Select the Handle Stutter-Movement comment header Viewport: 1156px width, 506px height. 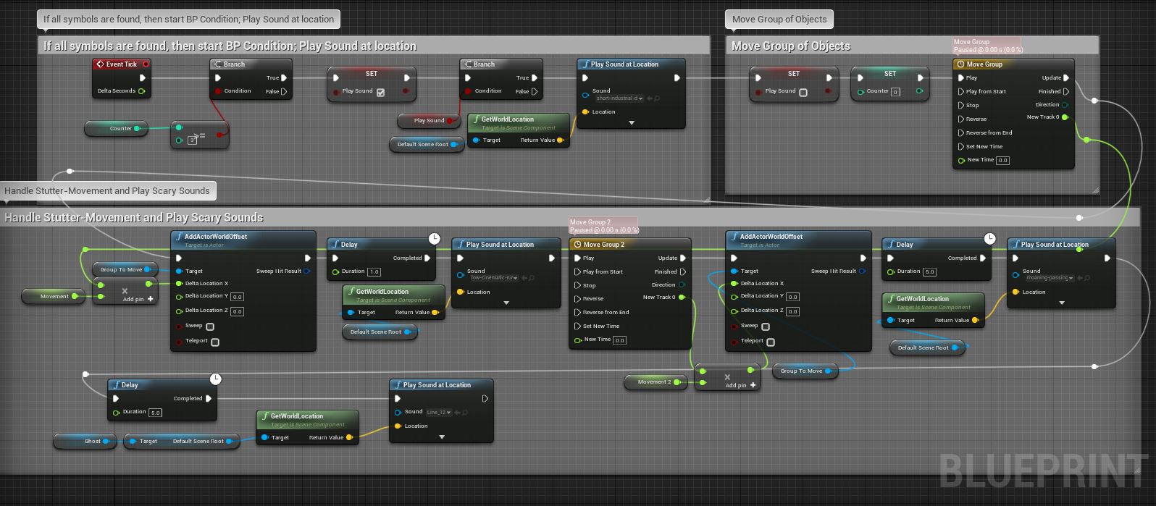click(134, 218)
